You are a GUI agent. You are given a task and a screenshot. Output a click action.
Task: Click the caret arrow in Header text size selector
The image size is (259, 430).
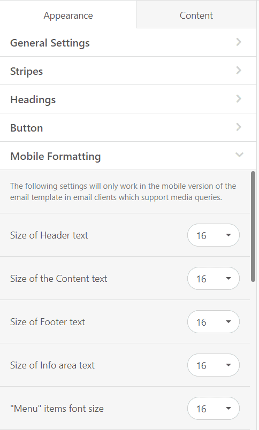[x=228, y=235]
